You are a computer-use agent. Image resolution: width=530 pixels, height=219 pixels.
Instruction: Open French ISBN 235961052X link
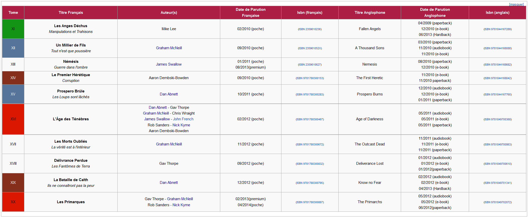tap(310, 48)
